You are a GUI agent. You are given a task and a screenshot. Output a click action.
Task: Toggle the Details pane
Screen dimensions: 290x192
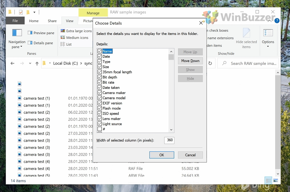(x=40, y=43)
